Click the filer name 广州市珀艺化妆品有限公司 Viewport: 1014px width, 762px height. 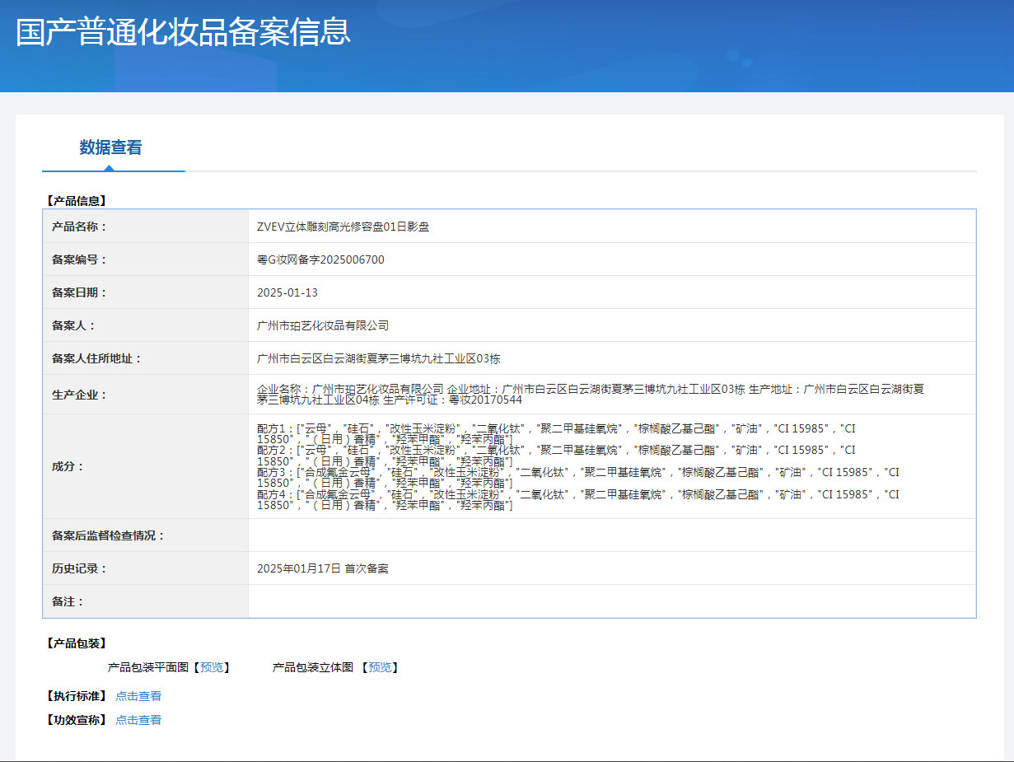323,325
